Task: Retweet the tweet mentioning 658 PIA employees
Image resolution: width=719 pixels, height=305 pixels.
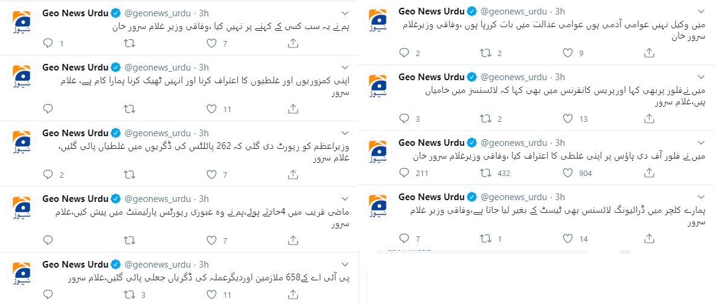Action: [130, 295]
